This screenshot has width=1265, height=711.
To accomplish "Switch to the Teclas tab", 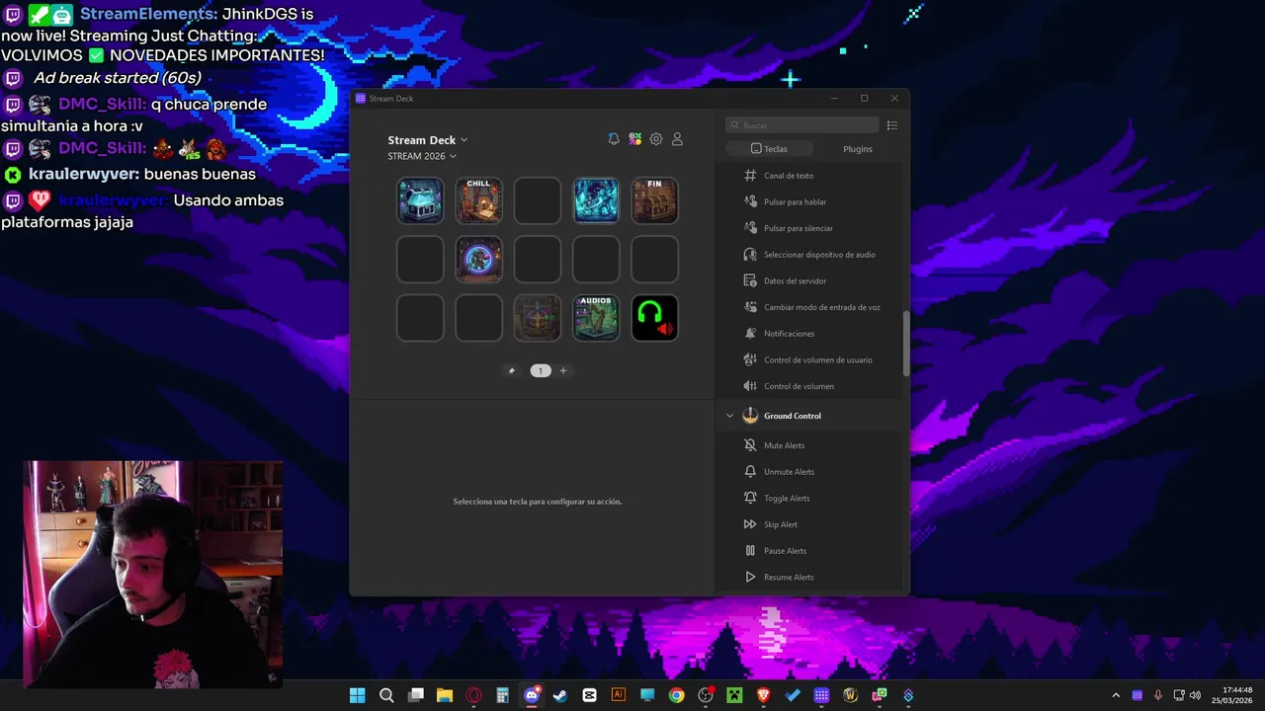I will (769, 149).
